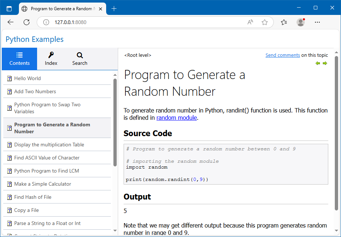Click the comment line importing the random module

pos(172,161)
